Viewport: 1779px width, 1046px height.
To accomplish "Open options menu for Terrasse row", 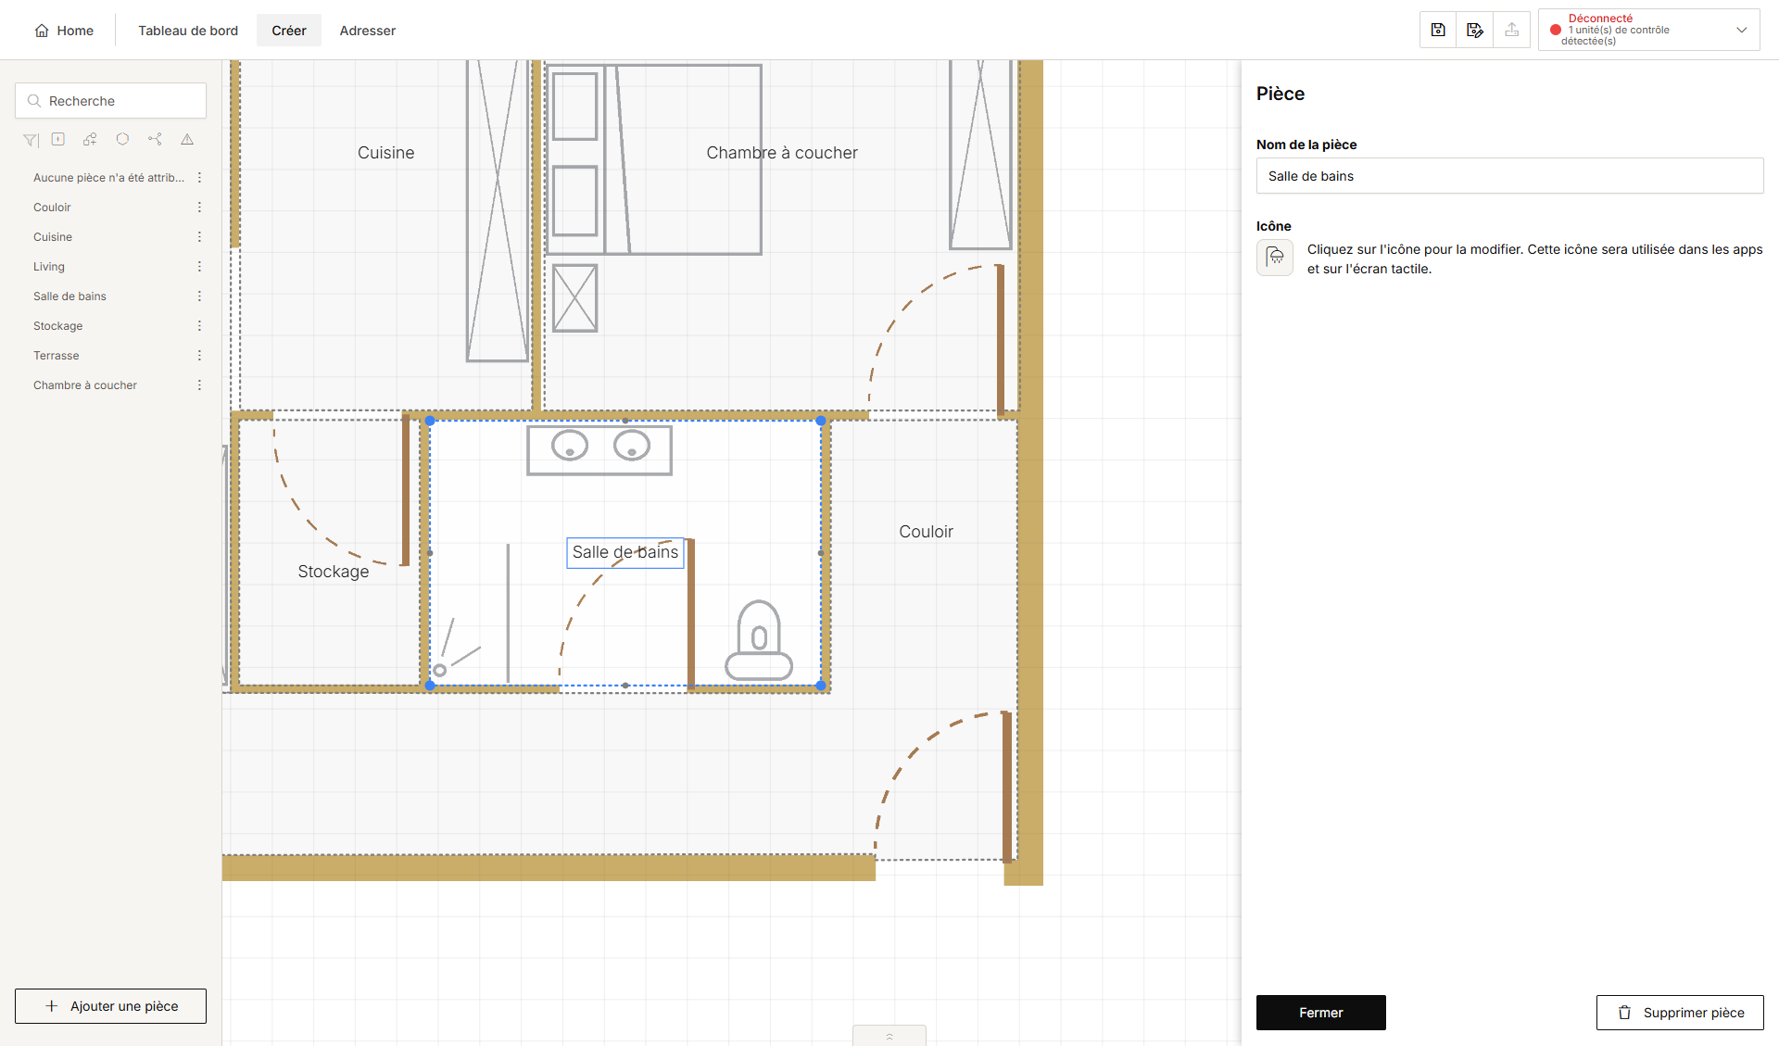I will [x=199, y=356].
